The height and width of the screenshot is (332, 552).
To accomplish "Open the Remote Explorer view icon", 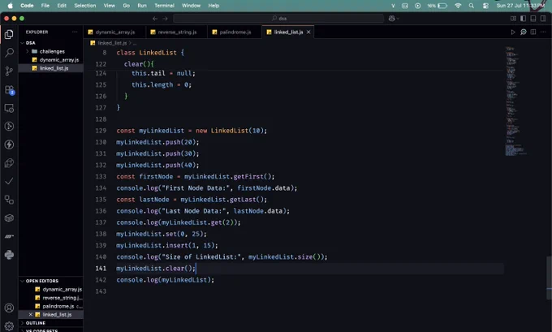I will point(9,108).
